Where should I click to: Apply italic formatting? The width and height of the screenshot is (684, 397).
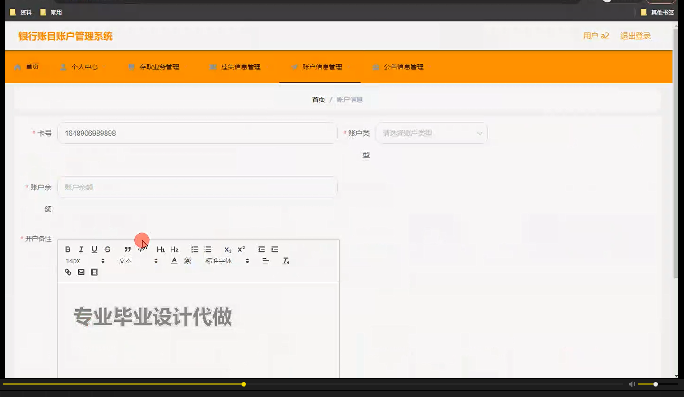click(81, 249)
